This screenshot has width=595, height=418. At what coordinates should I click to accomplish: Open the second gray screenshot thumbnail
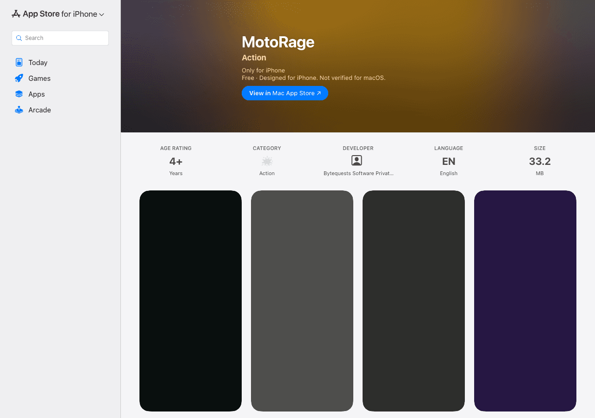[x=302, y=301]
